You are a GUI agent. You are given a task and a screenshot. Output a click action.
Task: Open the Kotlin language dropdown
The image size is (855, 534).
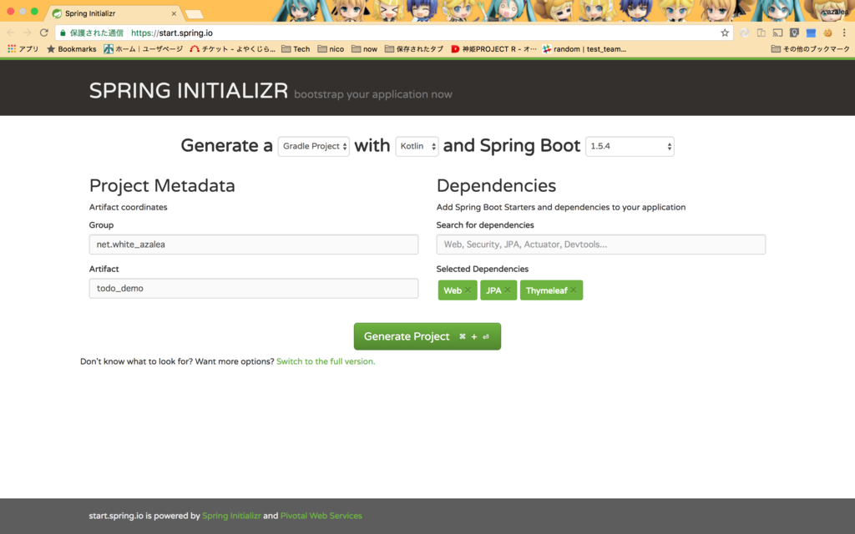click(417, 146)
